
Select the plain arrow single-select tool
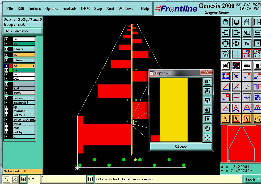coord(226,119)
